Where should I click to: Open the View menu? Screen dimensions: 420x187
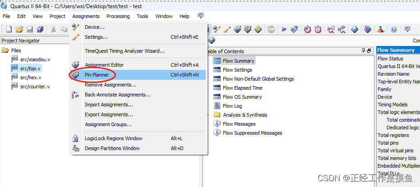tap(37, 16)
